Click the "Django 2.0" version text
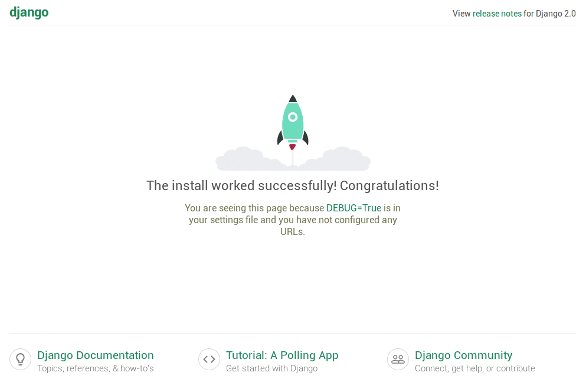The image size is (586, 382). (x=555, y=14)
